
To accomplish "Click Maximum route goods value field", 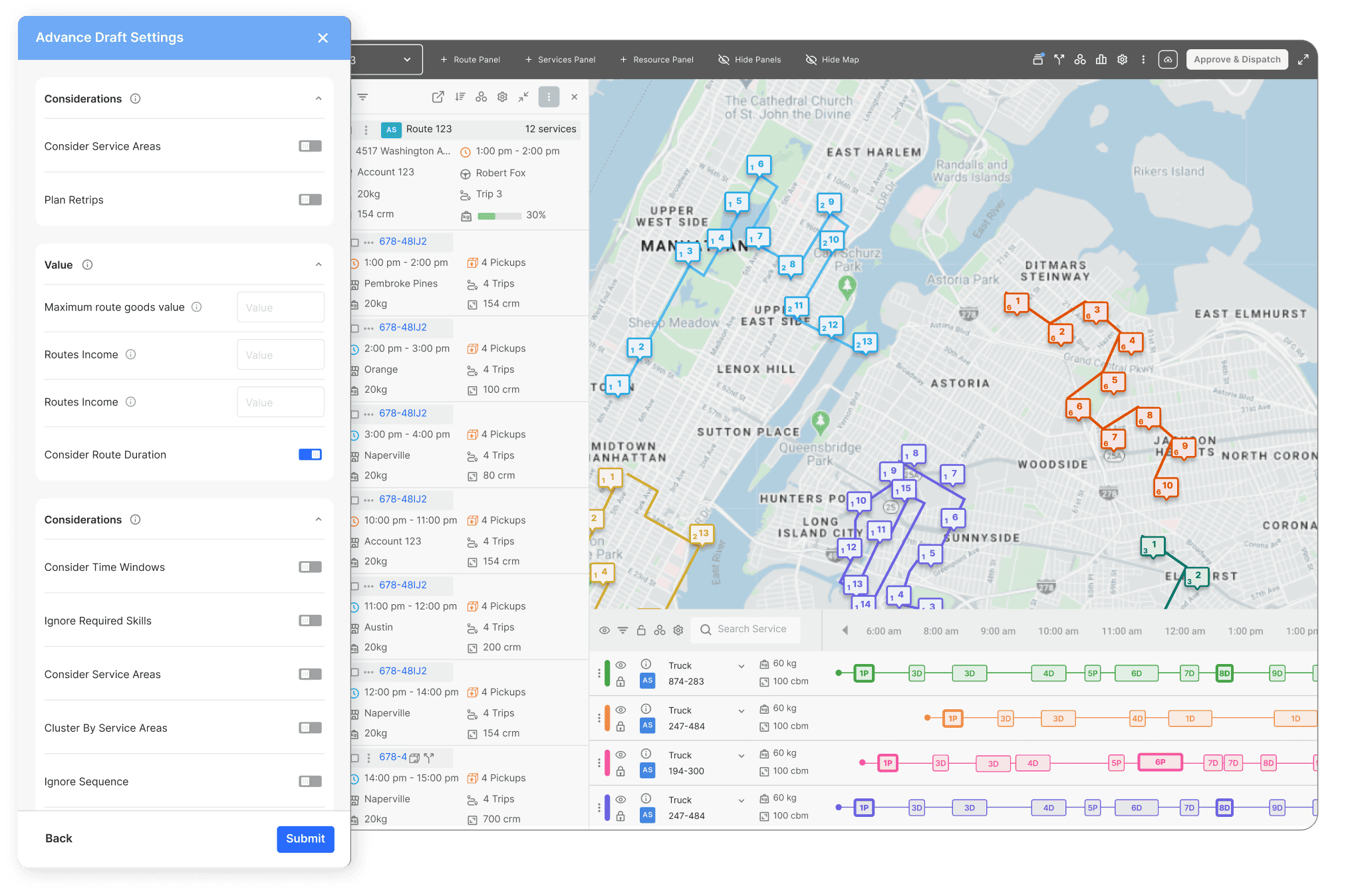I will [280, 307].
